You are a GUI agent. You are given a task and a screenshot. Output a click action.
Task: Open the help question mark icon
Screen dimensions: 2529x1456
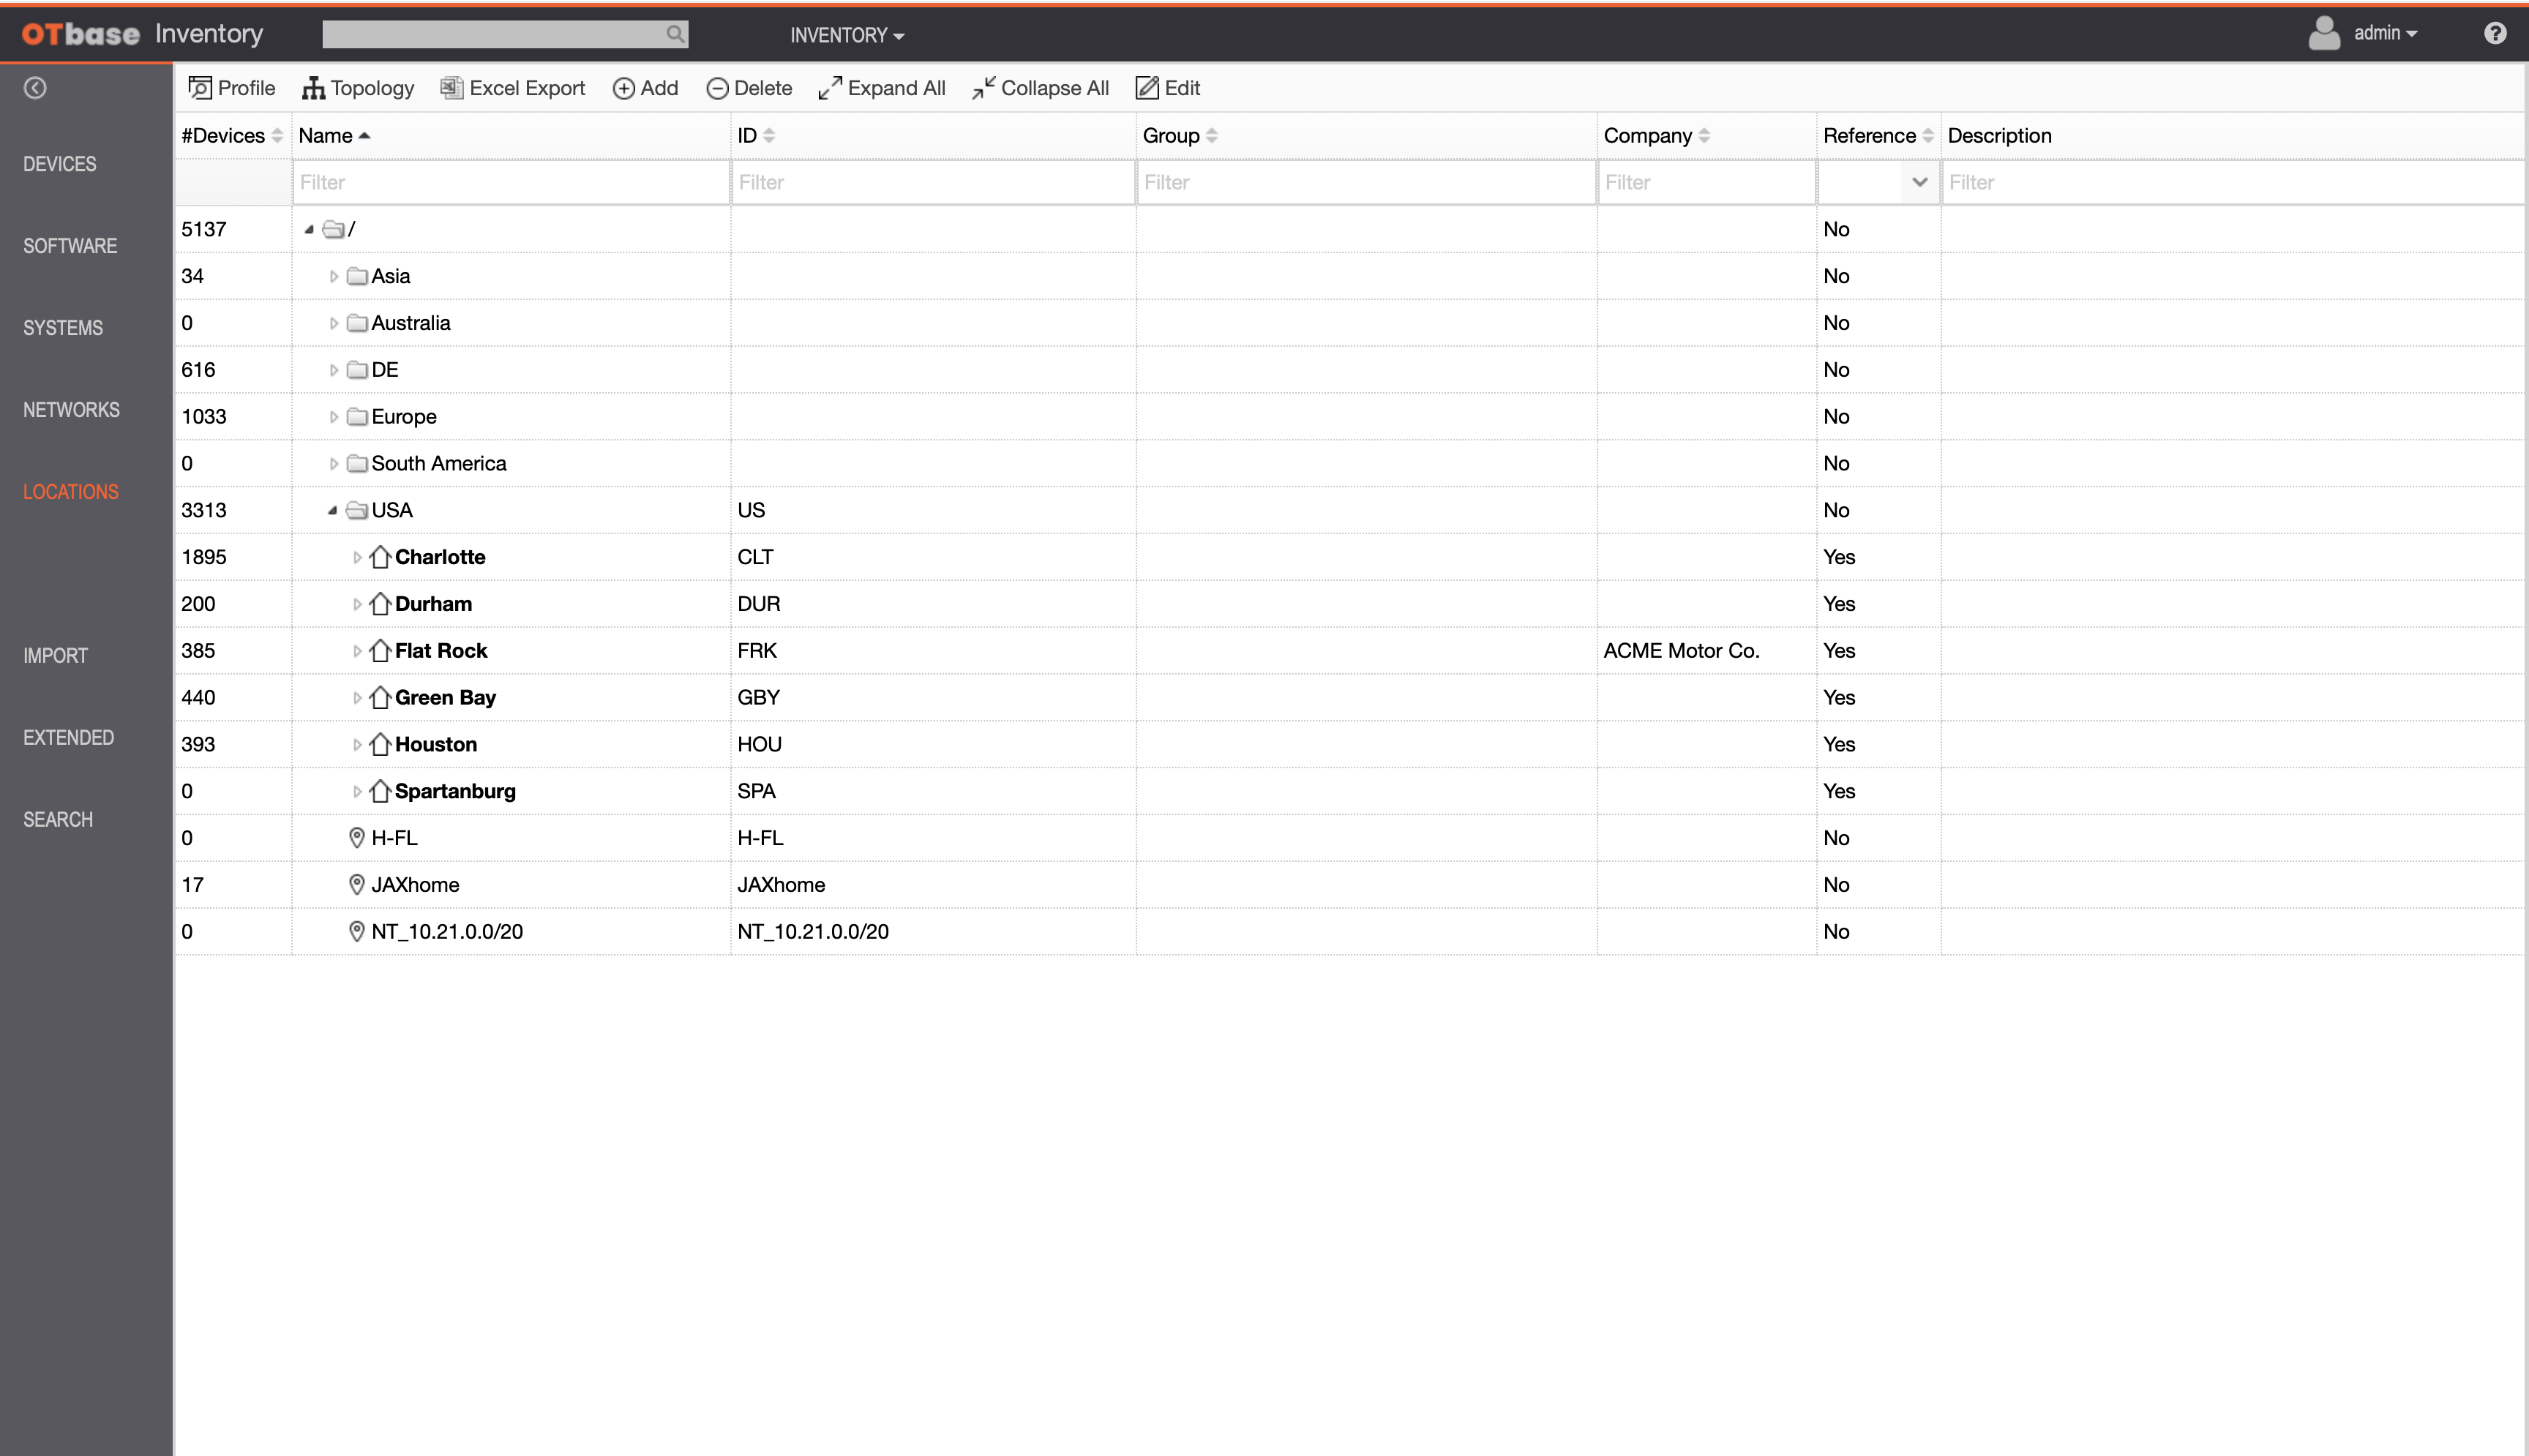pos(2495,34)
